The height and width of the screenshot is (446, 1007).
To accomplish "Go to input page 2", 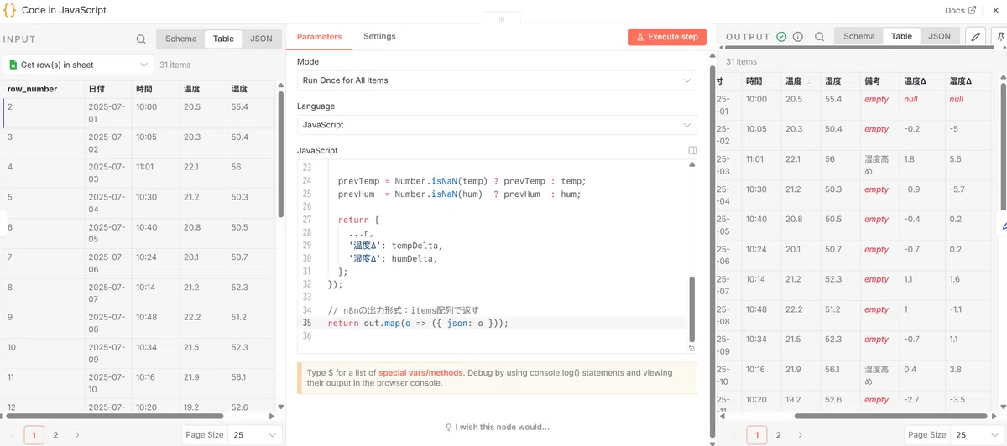I will 55,435.
